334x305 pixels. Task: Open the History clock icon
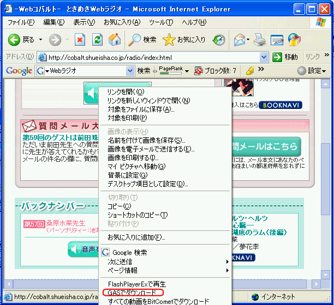(x=219, y=40)
